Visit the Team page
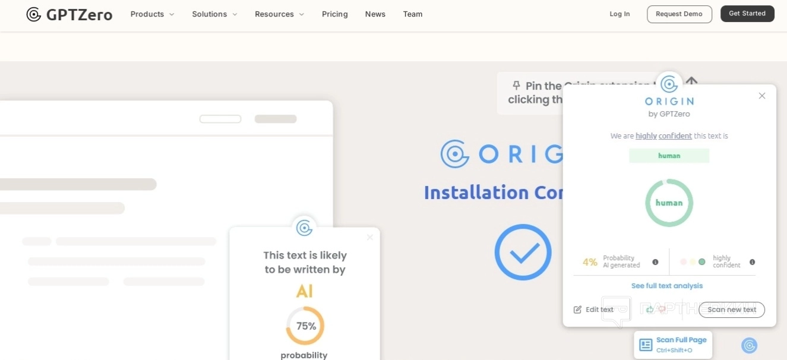Viewport: 787px width, 360px height. point(413,14)
